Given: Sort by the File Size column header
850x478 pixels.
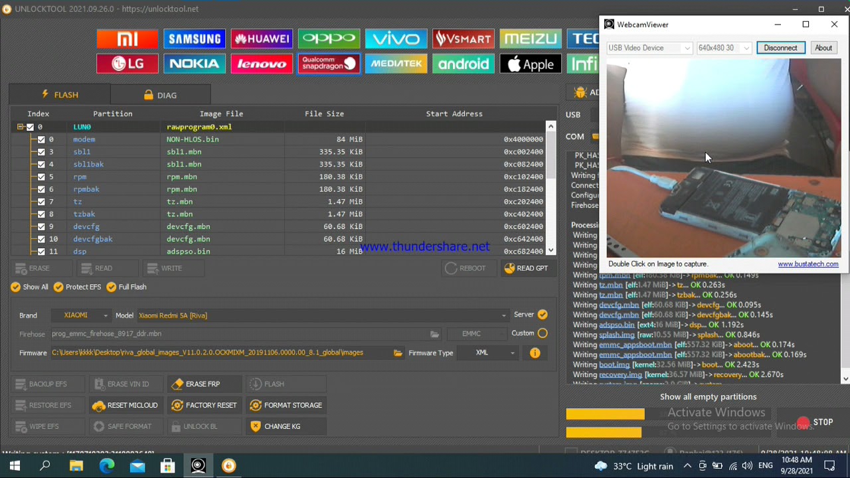Looking at the screenshot, I should 324,114.
